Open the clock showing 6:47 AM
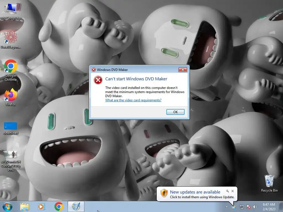The height and width of the screenshot is (212, 283). pos(269,207)
